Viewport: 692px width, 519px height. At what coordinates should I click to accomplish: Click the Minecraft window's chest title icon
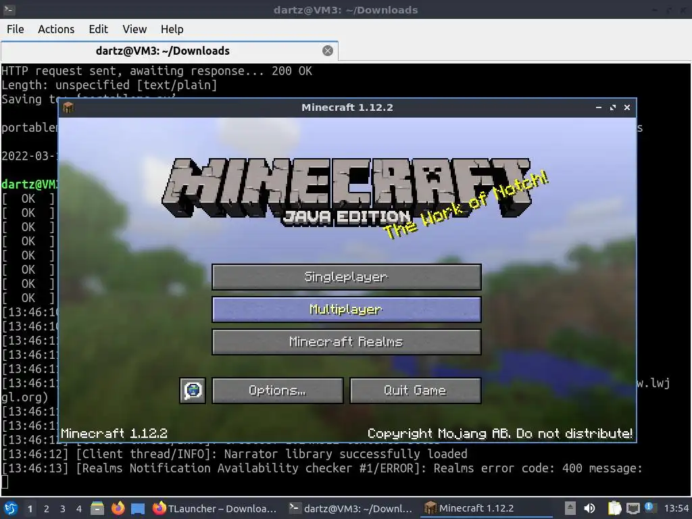pyautogui.click(x=68, y=107)
